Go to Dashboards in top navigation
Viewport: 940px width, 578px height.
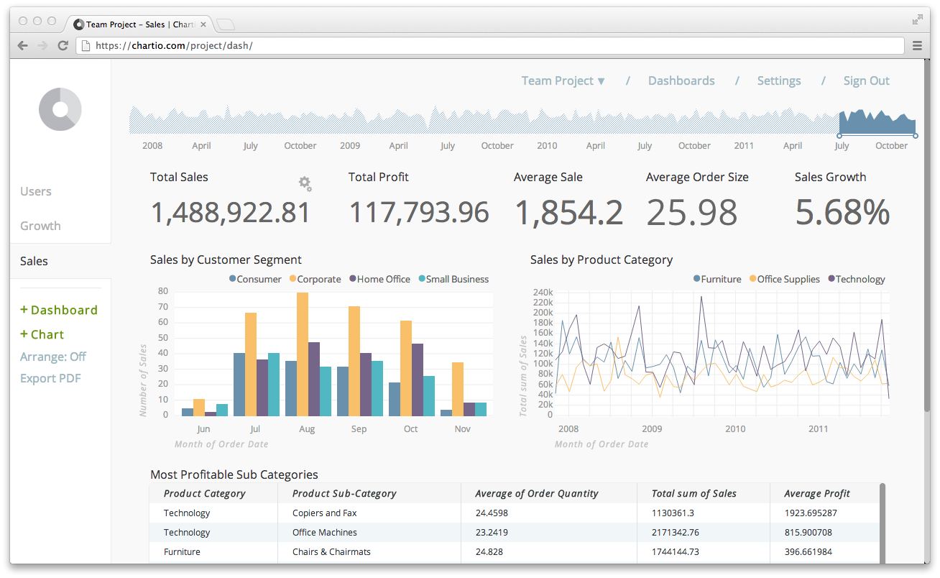tap(681, 81)
